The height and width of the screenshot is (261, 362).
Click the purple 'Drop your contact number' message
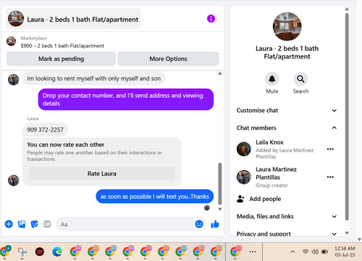(126, 99)
